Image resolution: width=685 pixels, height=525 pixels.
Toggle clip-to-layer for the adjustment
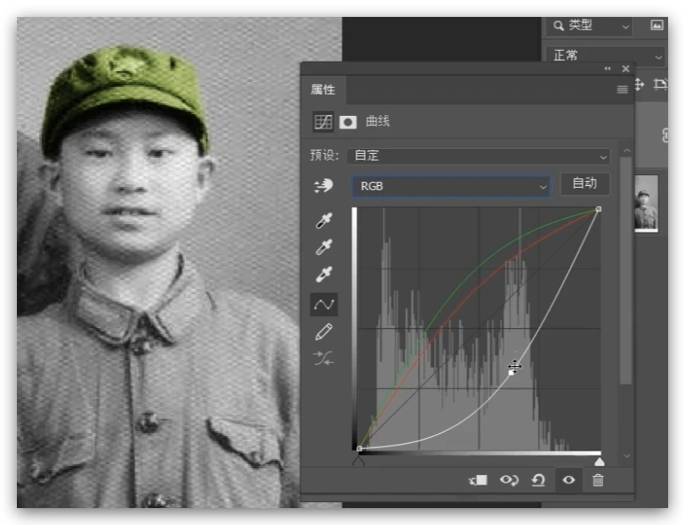(x=478, y=480)
